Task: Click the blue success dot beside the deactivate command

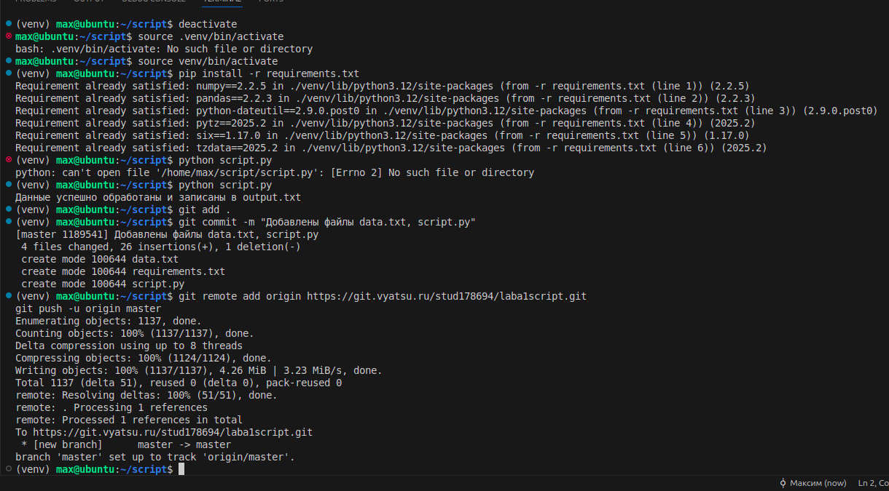Action: (x=7, y=24)
